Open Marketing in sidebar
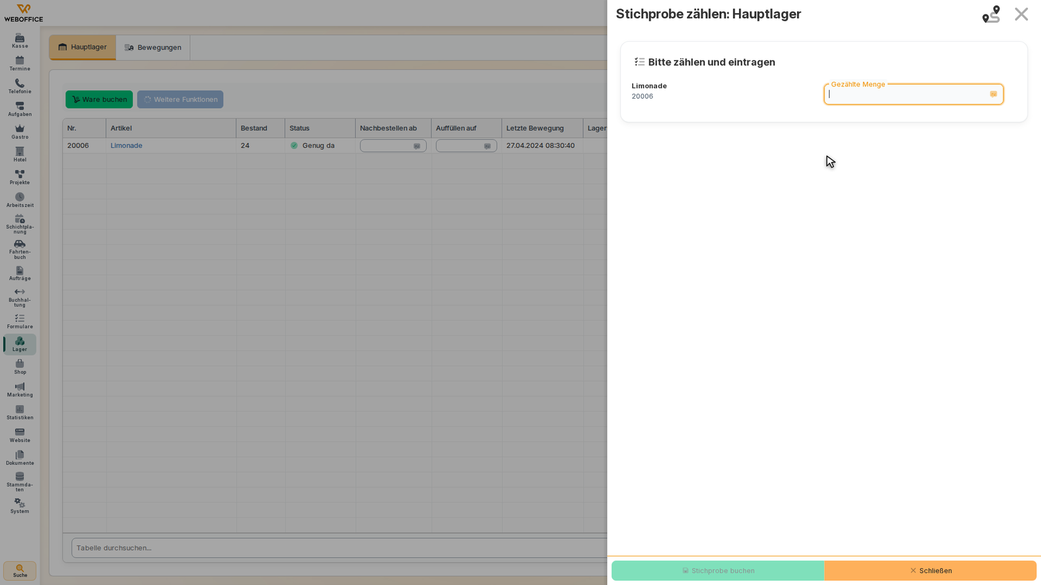Screen dimensions: 1041x585 pyautogui.click(x=20, y=390)
